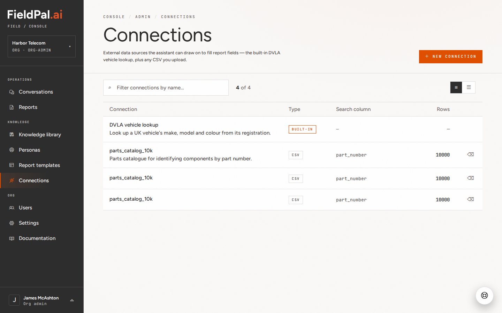Click the Report templates layout icon
The width and height of the screenshot is (502, 313).
click(12, 165)
